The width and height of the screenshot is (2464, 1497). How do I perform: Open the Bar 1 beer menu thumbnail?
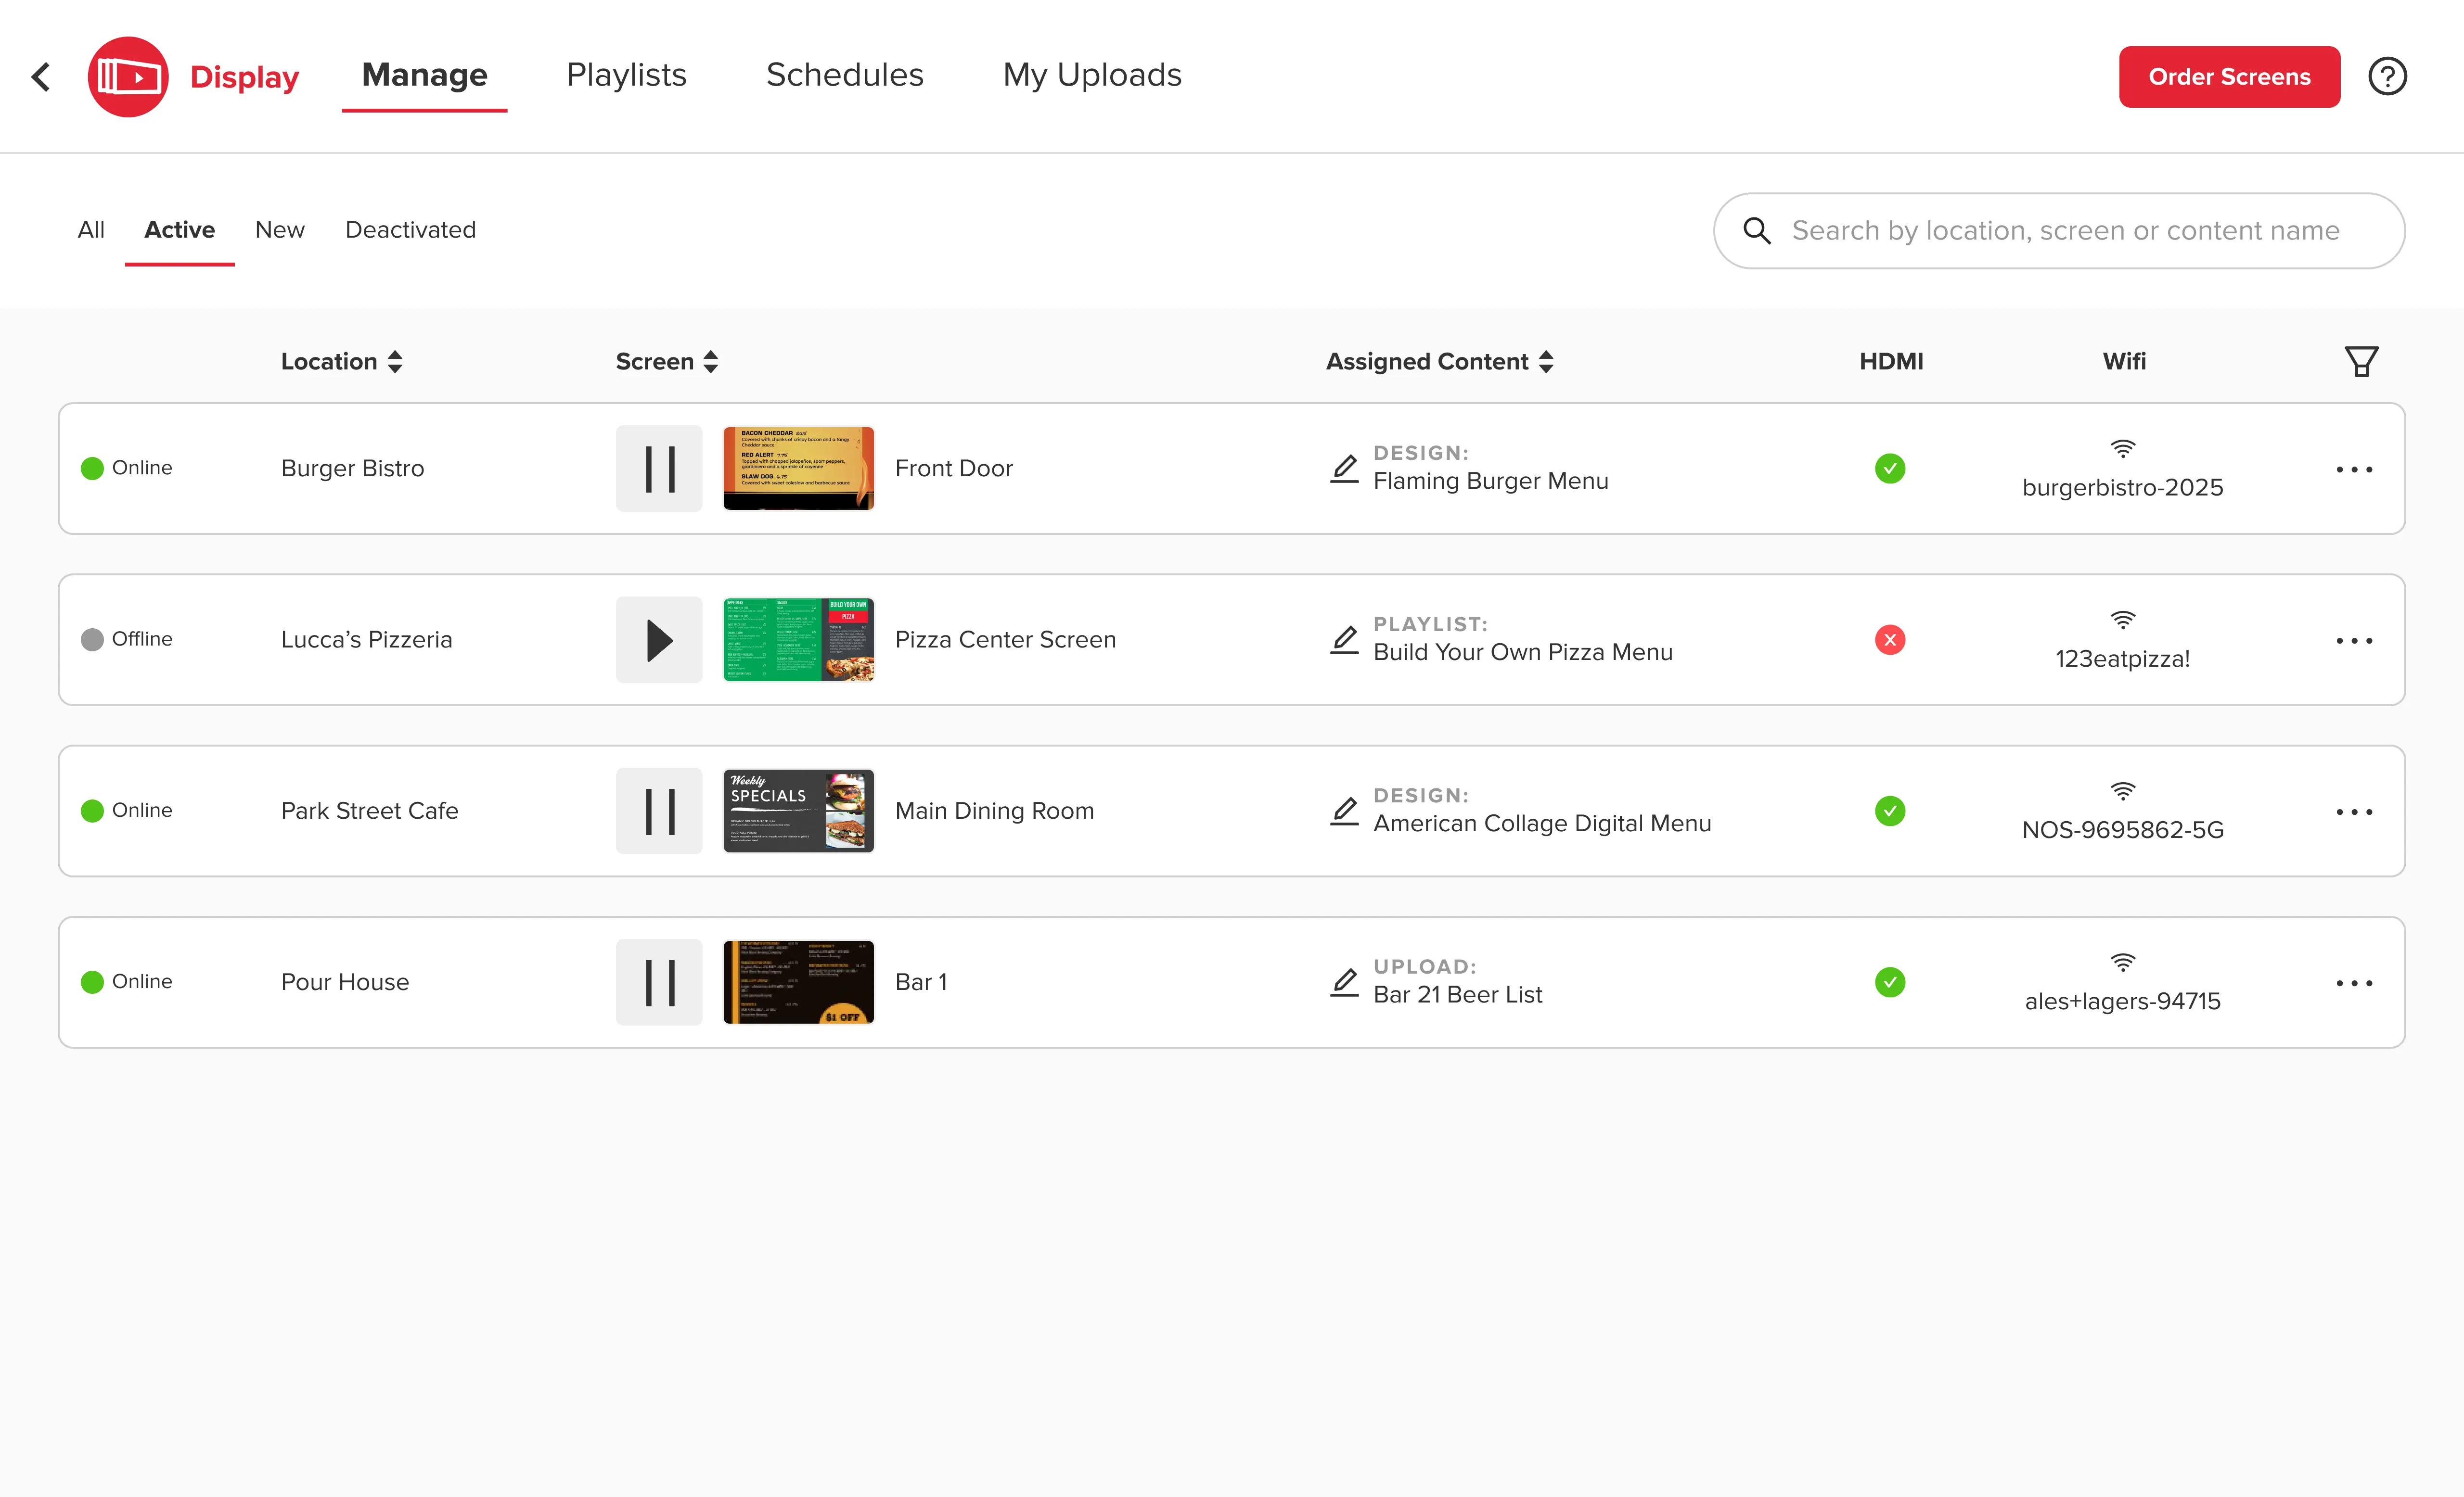pyautogui.click(x=798, y=981)
